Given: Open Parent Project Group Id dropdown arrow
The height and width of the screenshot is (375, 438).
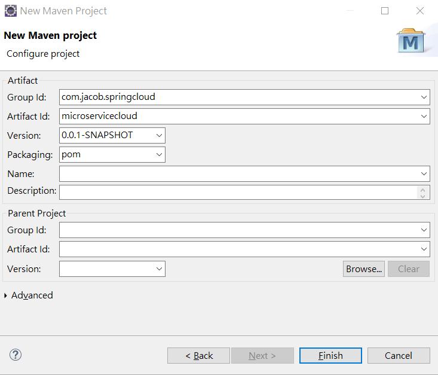Looking at the screenshot, I should [x=424, y=230].
